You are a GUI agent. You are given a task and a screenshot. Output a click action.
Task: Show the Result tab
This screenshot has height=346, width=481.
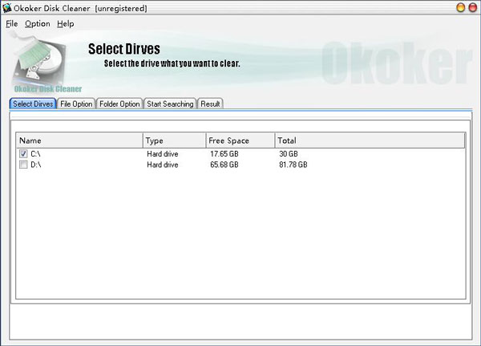[210, 104]
